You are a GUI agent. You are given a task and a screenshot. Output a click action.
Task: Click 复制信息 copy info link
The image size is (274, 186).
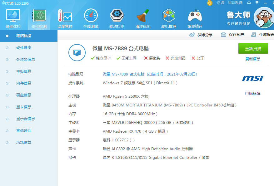(x=253, y=59)
